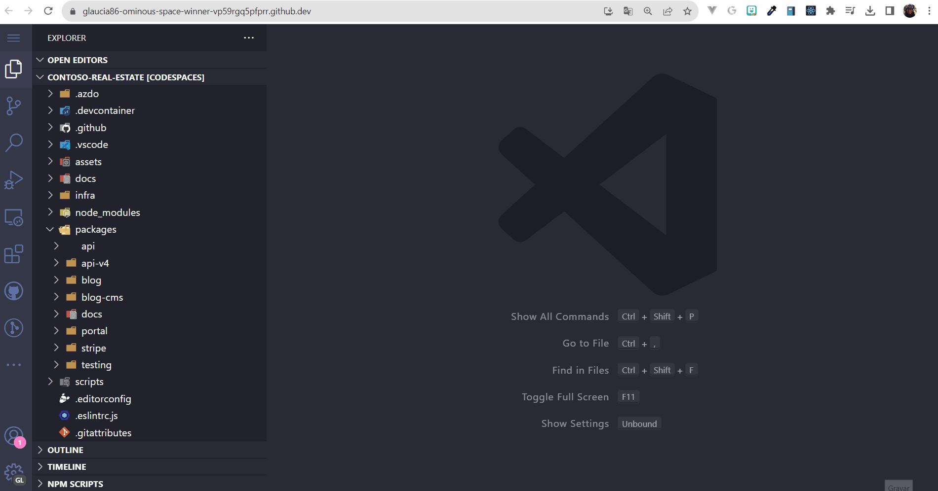Open Chrome three-dot menu
Image resolution: width=938 pixels, height=491 pixels.
pos(929,11)
